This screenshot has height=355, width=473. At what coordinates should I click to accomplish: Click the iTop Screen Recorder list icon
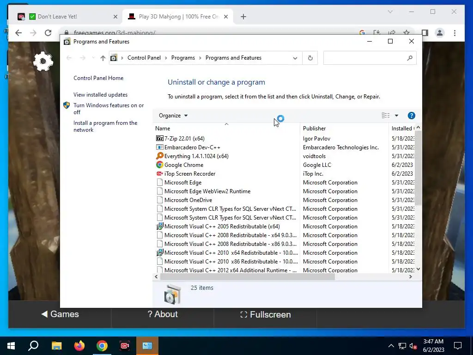159,174
